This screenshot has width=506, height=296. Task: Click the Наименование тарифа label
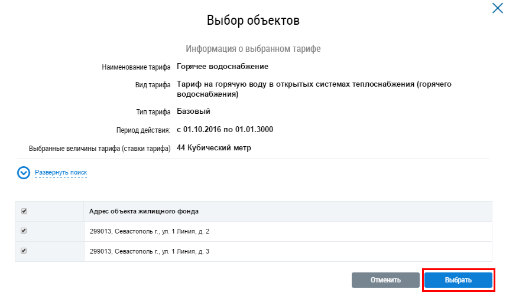[x=136, y=67]
